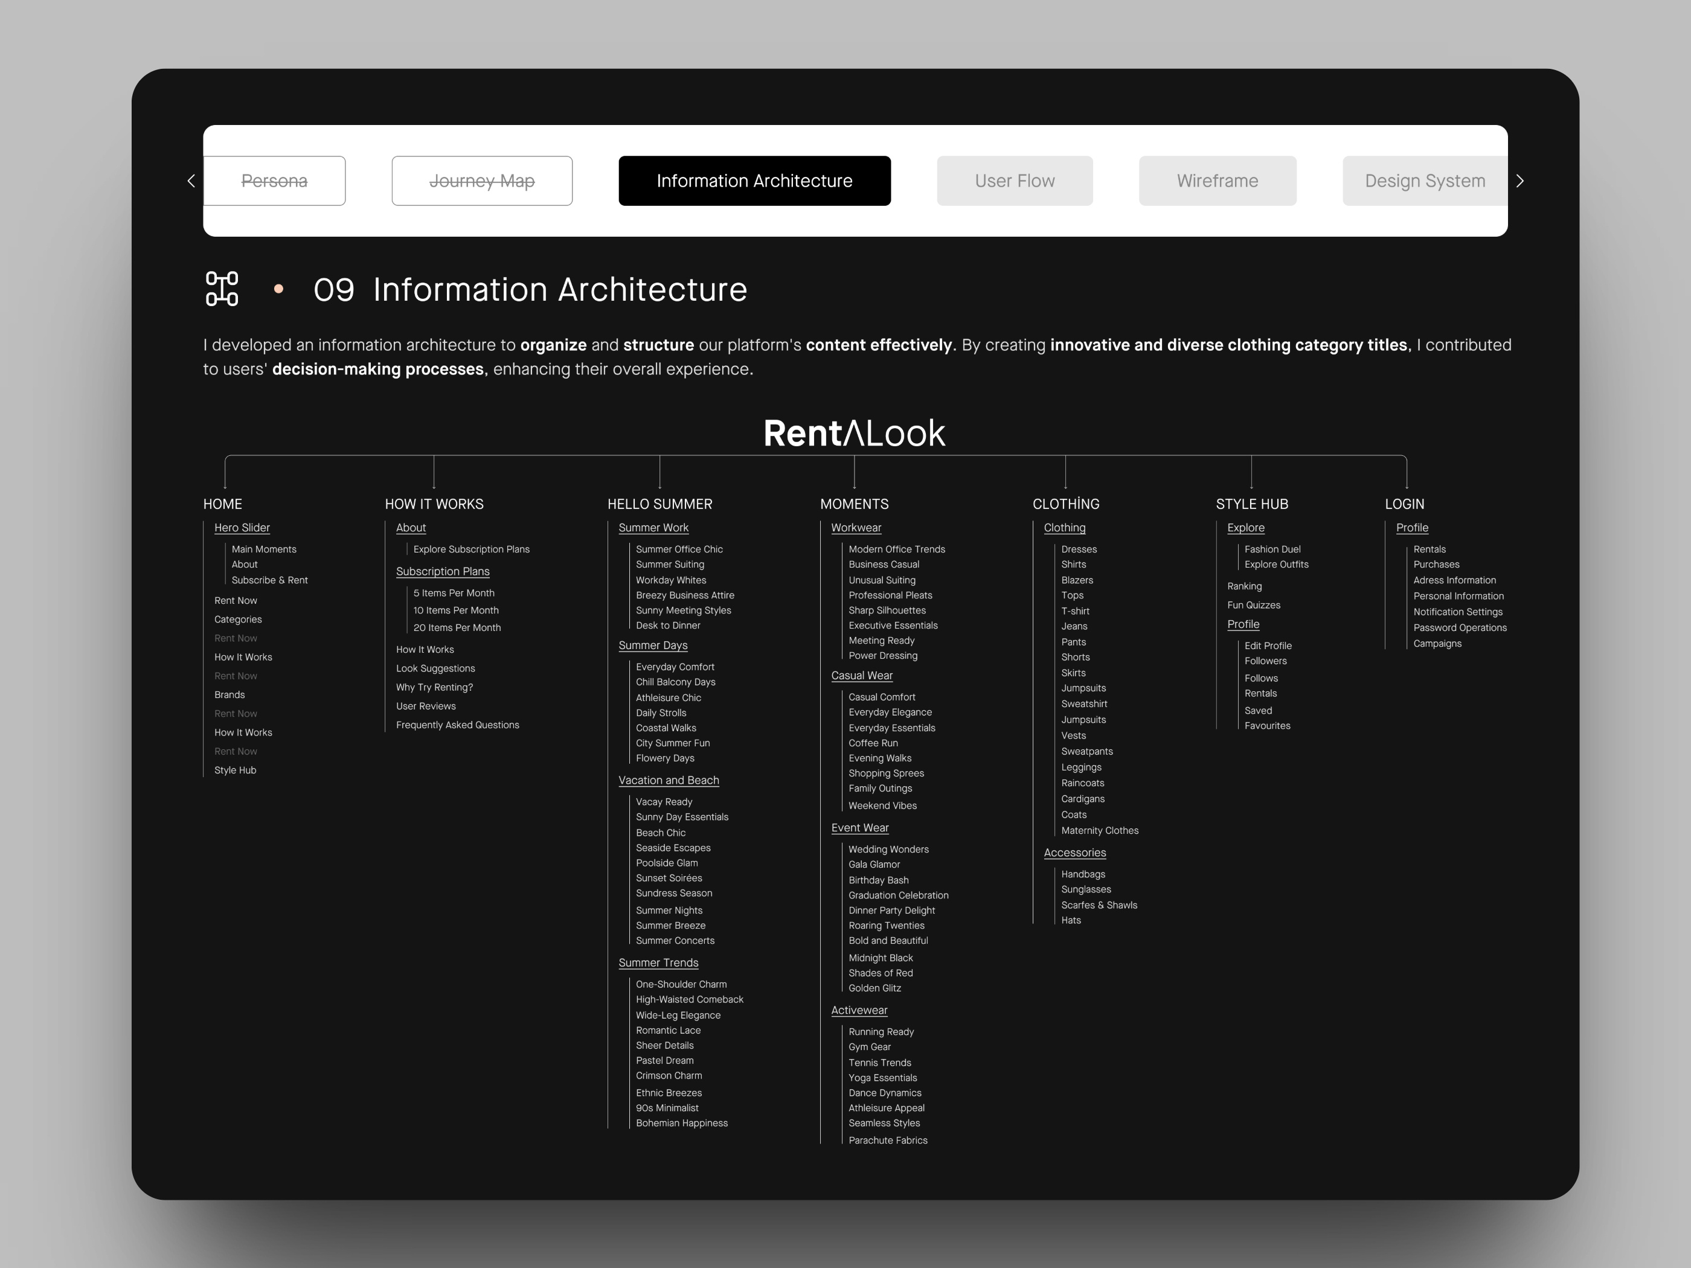Open the Explore link under Style Hub
This screenshot has width=1691, height=1268.
tap(1246, 528)
